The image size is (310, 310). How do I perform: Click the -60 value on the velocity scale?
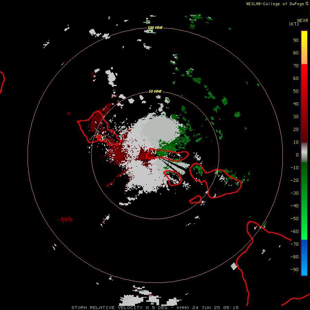coord(294,231)
